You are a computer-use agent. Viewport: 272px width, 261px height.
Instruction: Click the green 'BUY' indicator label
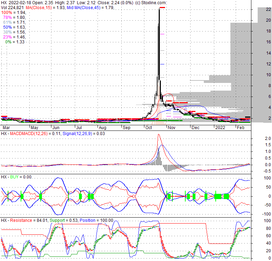click(14, 177)
